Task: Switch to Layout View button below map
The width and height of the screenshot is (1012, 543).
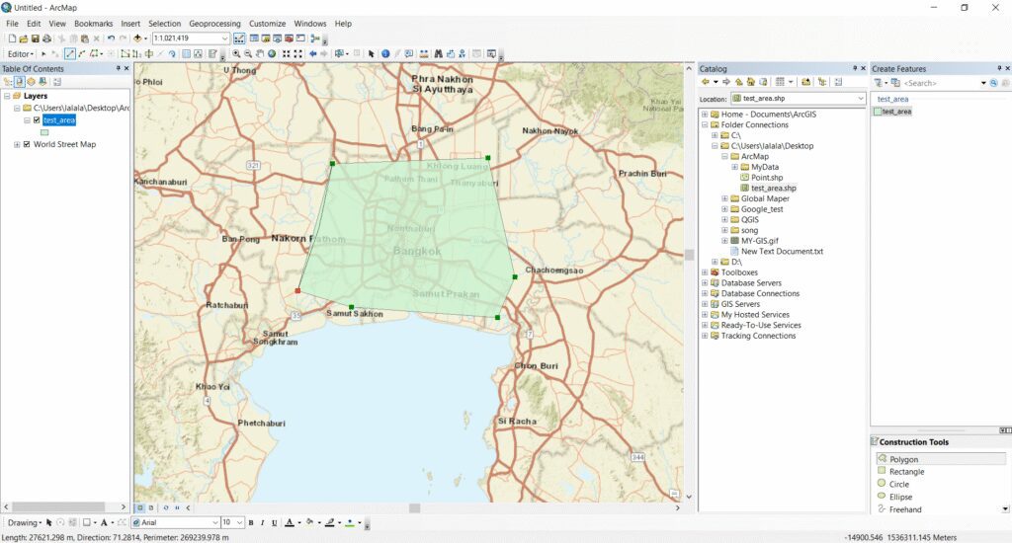Action: click(x=151, y=508)
